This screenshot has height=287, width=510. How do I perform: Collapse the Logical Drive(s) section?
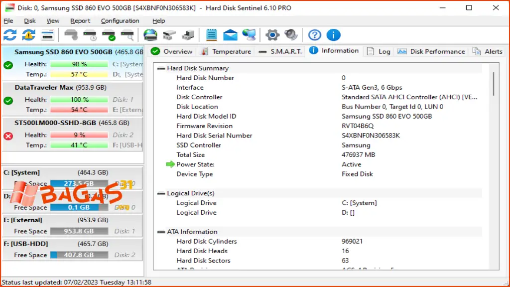pyautogui.click(x=161, y=193)
